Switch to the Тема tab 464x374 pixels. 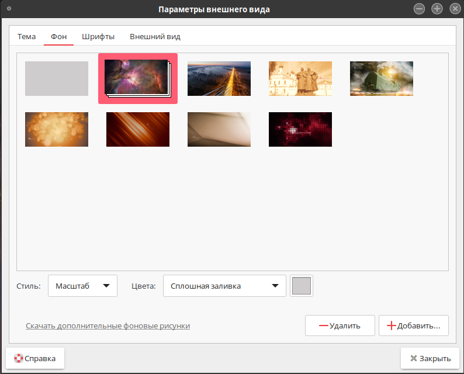[26, 36]
